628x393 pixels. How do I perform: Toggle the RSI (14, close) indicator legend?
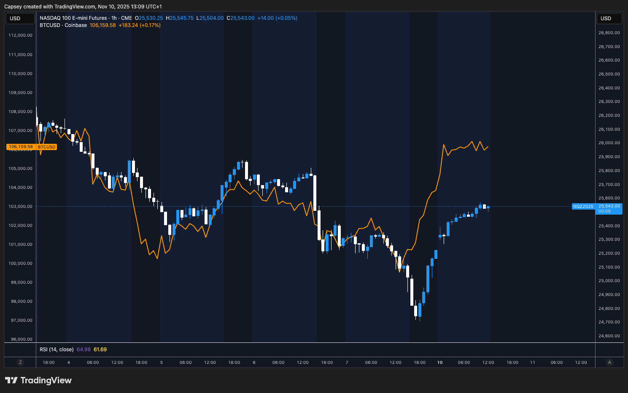[56, 349]
